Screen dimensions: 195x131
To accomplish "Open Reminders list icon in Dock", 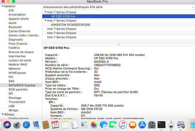I will click(x=75, y=125).
